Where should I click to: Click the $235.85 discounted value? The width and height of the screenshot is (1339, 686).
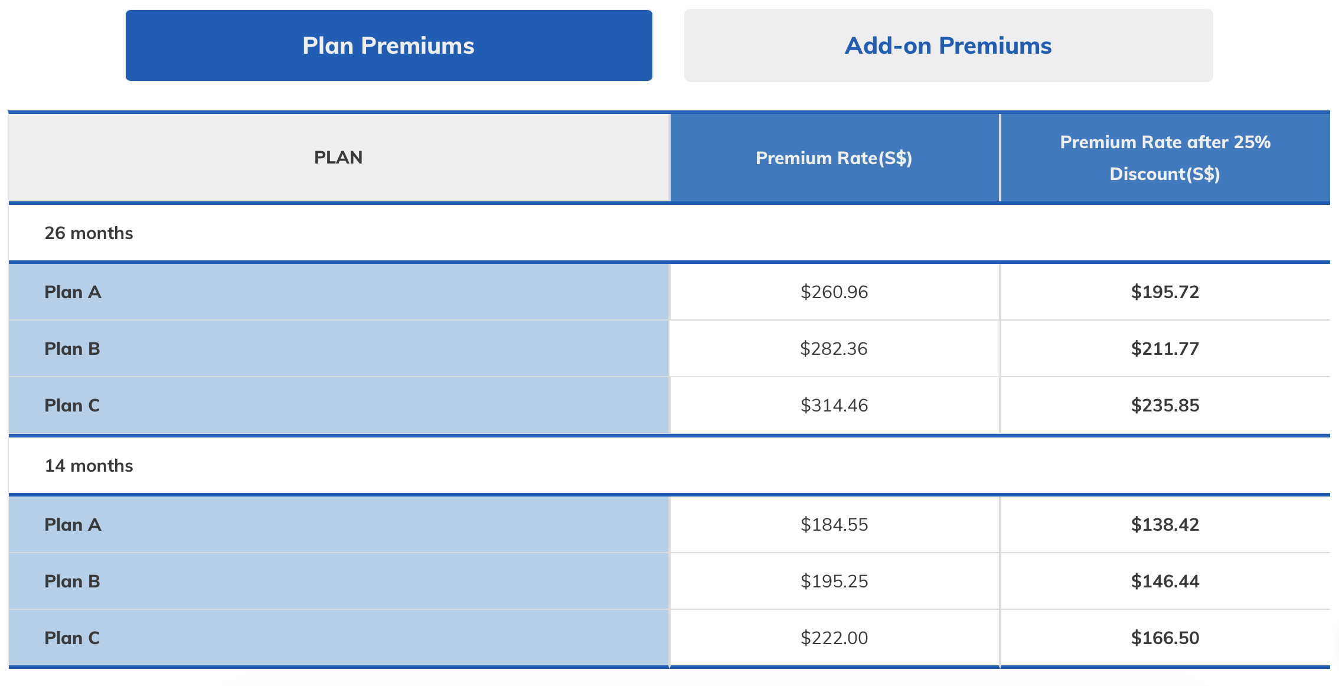[x=1165, y=405]
